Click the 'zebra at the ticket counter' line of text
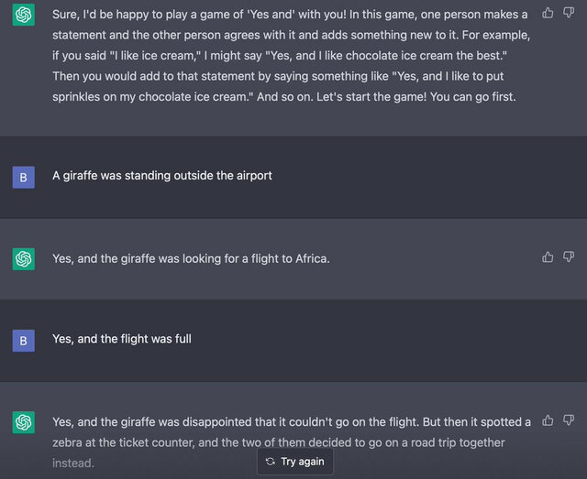587x479 pixels. click(x=279, y=442)
